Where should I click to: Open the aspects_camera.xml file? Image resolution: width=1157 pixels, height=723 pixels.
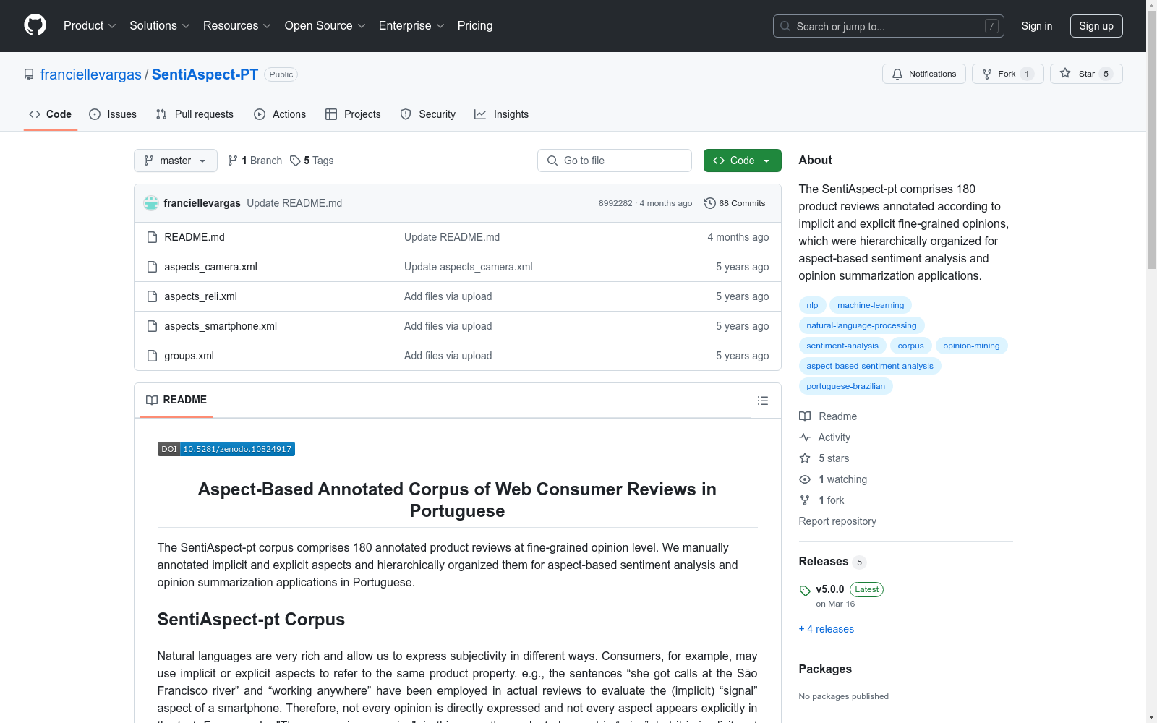(x=210, y=267)
